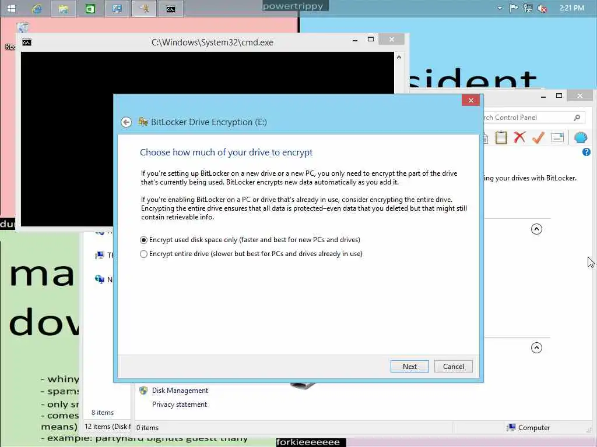Select Encrypt entire drive option
597x447 pixels.
(x=251, y=254)
